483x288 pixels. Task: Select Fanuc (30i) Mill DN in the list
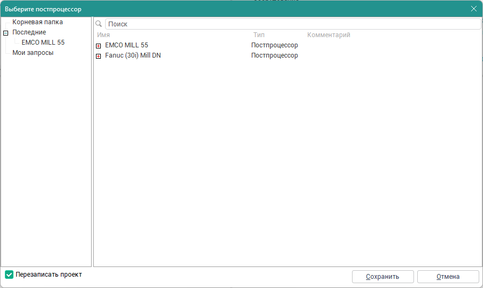[x=133, y=55]
